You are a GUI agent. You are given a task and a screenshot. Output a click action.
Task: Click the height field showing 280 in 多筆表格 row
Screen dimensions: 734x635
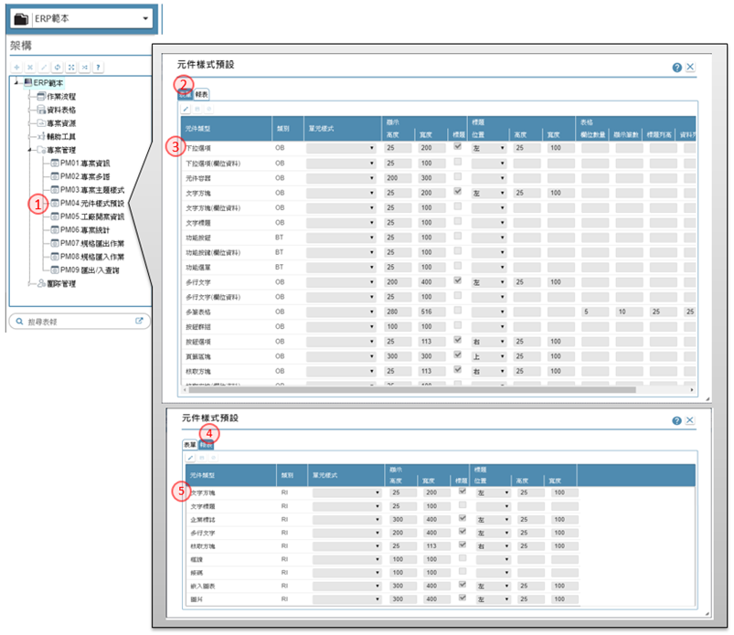(398, 312)
